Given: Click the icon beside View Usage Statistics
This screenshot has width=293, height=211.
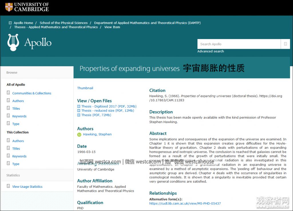Looking at the screenshot, I should [8, 186].
